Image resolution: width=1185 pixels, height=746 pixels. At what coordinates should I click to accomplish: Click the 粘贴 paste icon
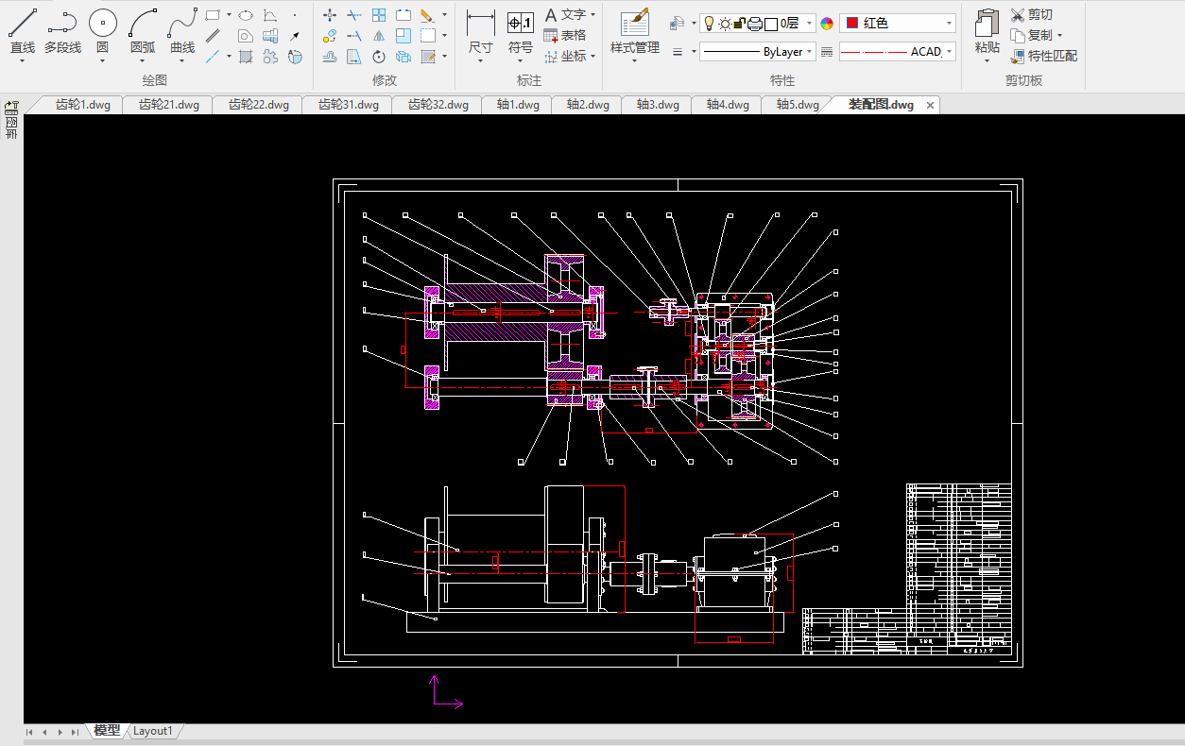(987, 30)
